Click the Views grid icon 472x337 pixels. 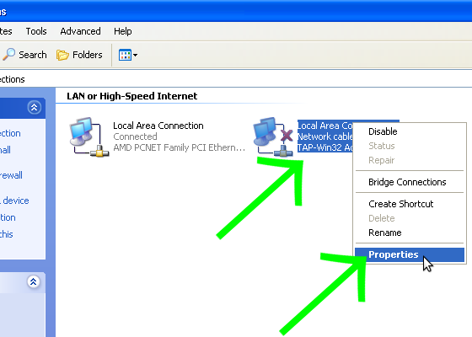click(125, 55)
